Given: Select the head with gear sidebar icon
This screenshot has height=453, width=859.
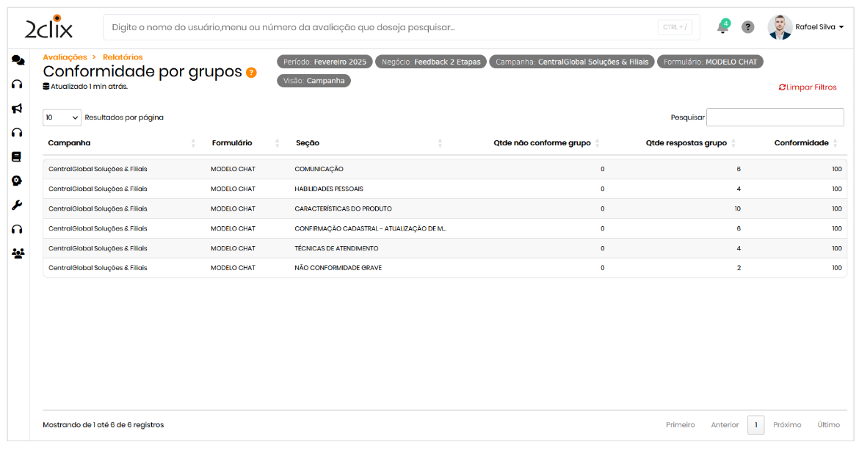Looking at the screenshot, I should coord(18,181).
